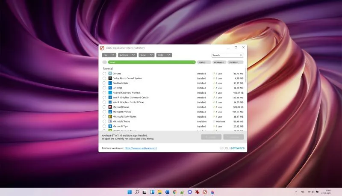Click the Available status of Microsoft Teams
This screenshot has height=196, width=342.
tap(201, 122)
